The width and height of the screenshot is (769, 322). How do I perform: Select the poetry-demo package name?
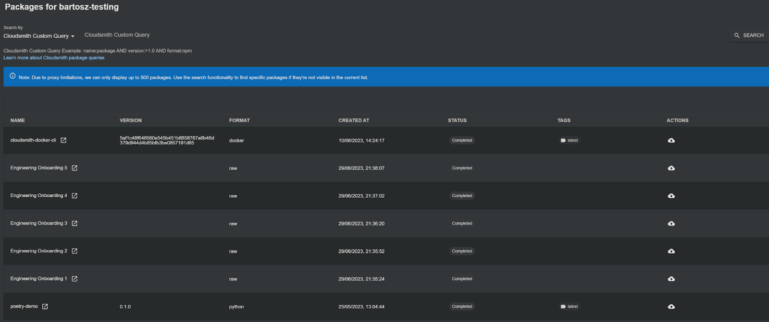[24, 306]
